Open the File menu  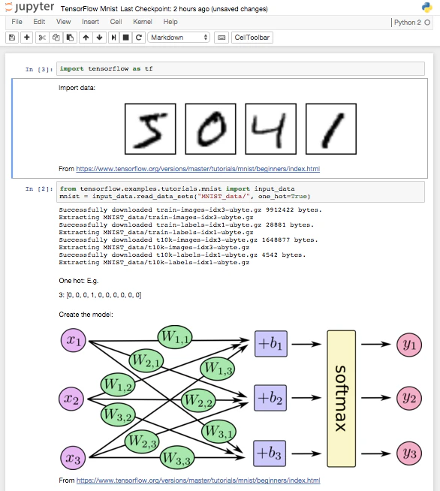click(x=17, y=22)
